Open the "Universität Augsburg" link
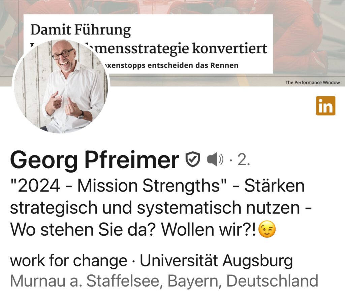The width and height of the screenshot is (345, 294). (x=216, y=261)
